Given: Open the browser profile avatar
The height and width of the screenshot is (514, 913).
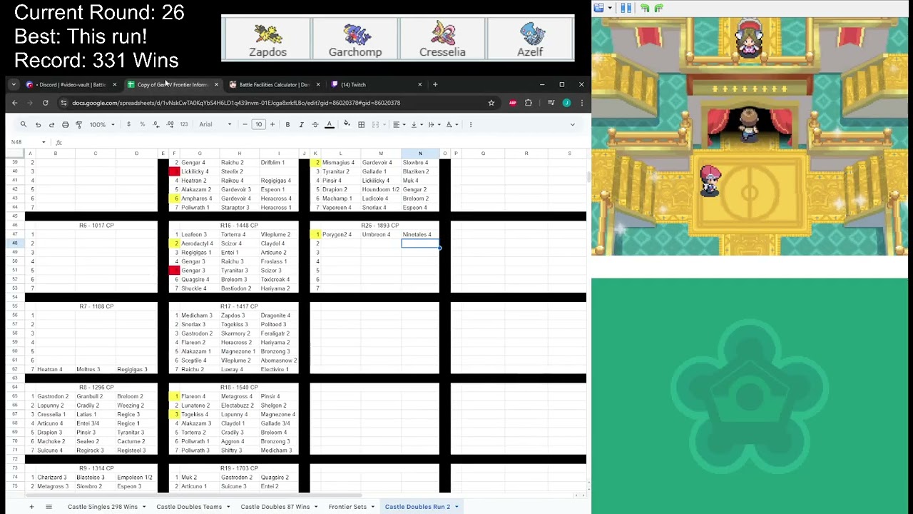Looking at the screenshot, I should point(566,103).
